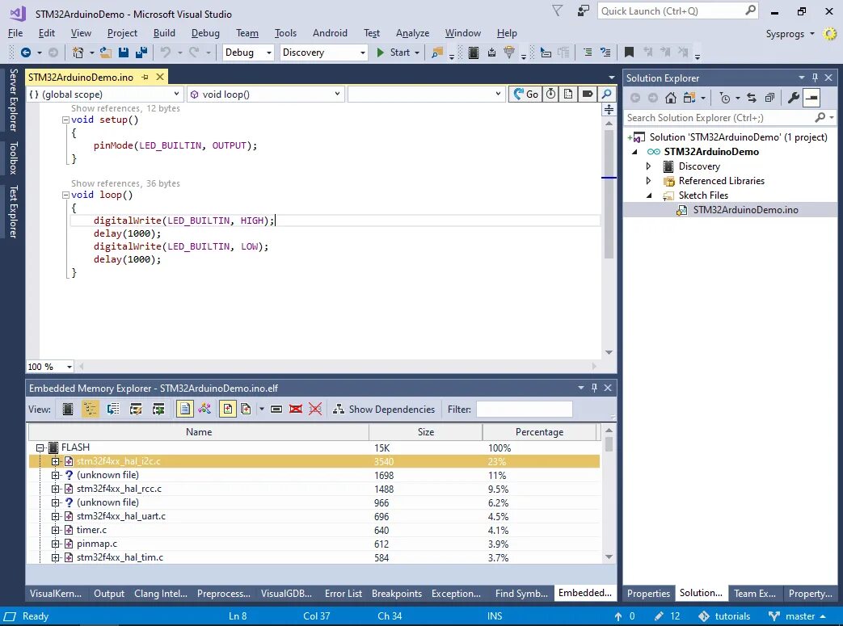The height and width of the screenshot is (626, 843).
Task: Click the second plus-document icon in Memory Explorer
Action: point(246,410)
